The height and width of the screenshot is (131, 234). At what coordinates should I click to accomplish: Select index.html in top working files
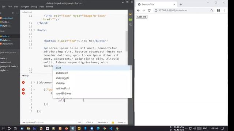click(7, 18)
